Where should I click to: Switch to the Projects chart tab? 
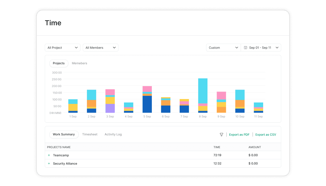pyautogui.click(x=59, y=63)
